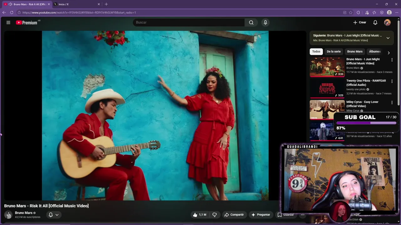
Task: Open I Just Might video thumbnail
Action: pyautogui.click(x=327, y=67)
